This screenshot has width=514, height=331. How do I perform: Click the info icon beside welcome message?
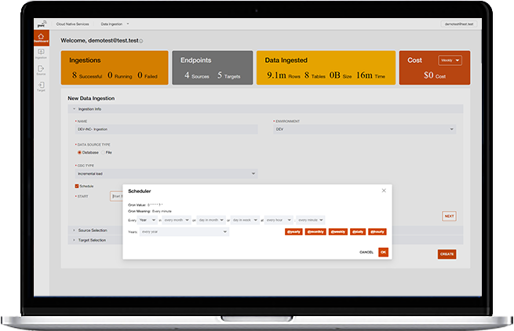pos(141,40)
